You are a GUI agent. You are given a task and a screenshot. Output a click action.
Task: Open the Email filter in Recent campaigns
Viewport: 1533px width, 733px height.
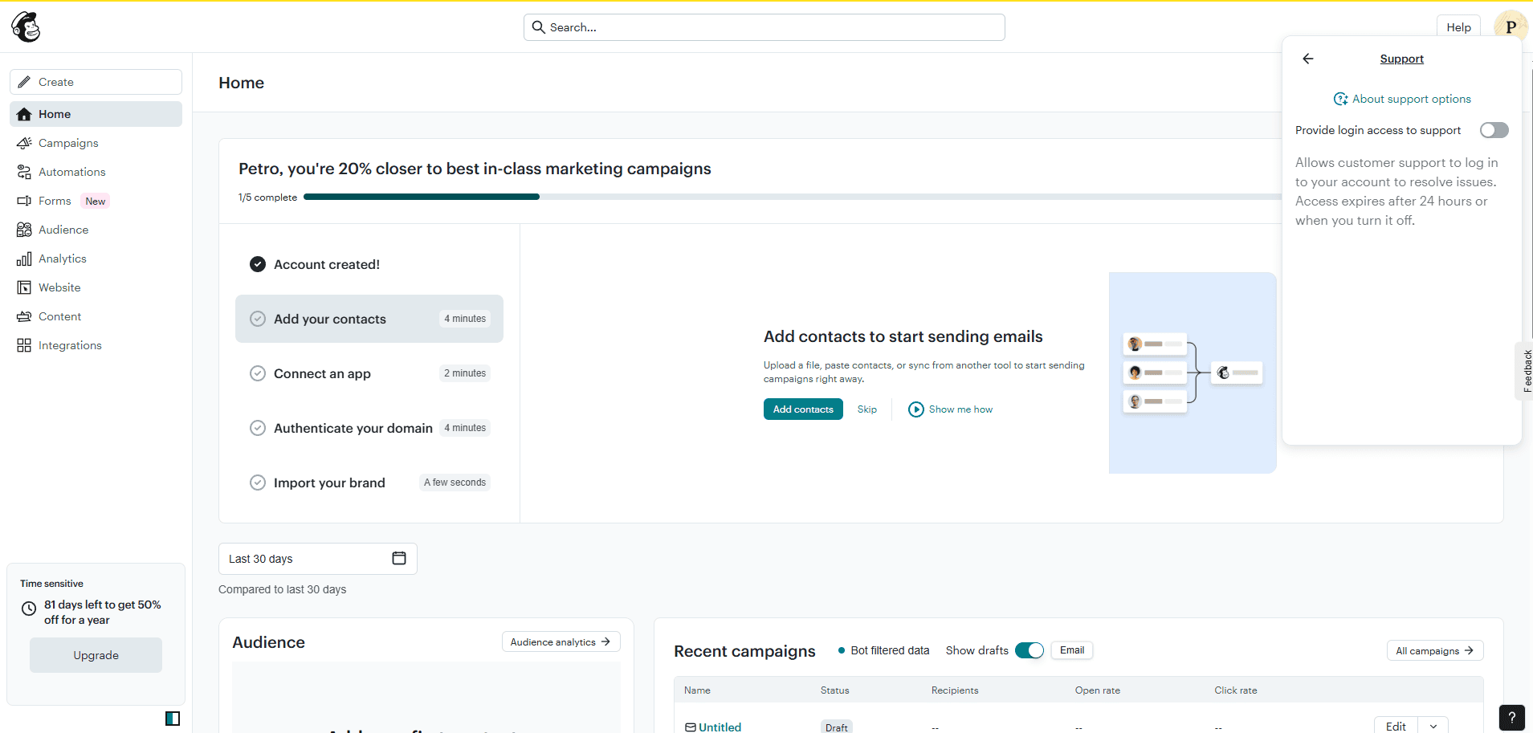pos(1072,650)
